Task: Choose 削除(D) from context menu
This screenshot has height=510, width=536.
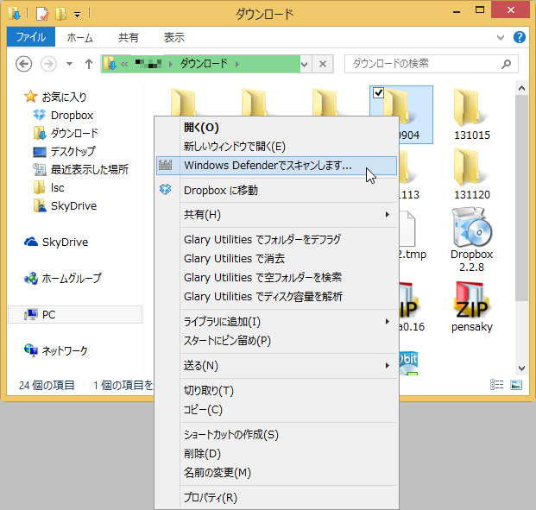Action: point(276,454)
